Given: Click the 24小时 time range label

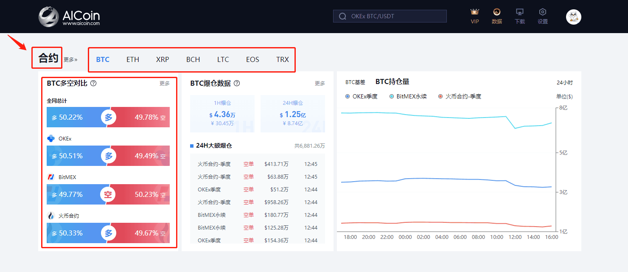Looking at the screenshot, I should click(565, 83).
